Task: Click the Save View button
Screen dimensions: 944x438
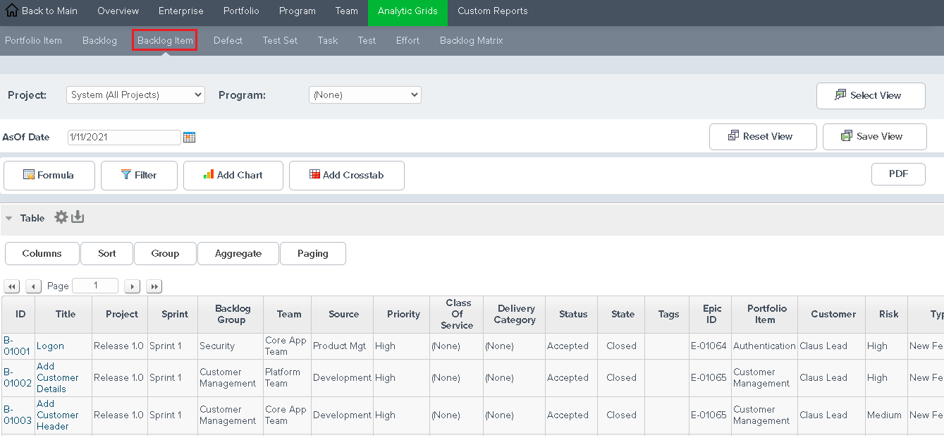Action: click(x=874, y=137)
